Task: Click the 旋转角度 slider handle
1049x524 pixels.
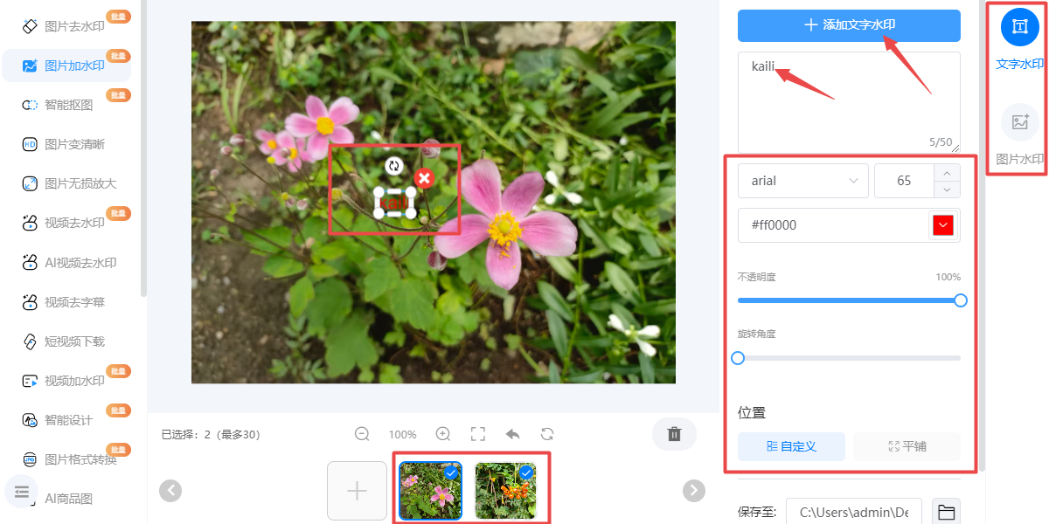Action: [x=738, y=358]
